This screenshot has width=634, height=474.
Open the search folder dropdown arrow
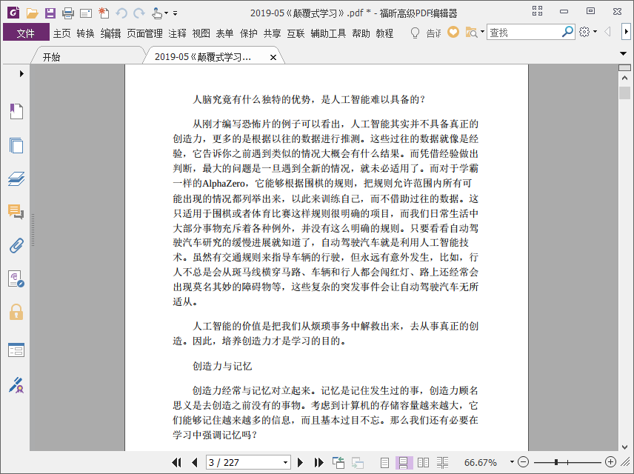[x=482, y=32]
